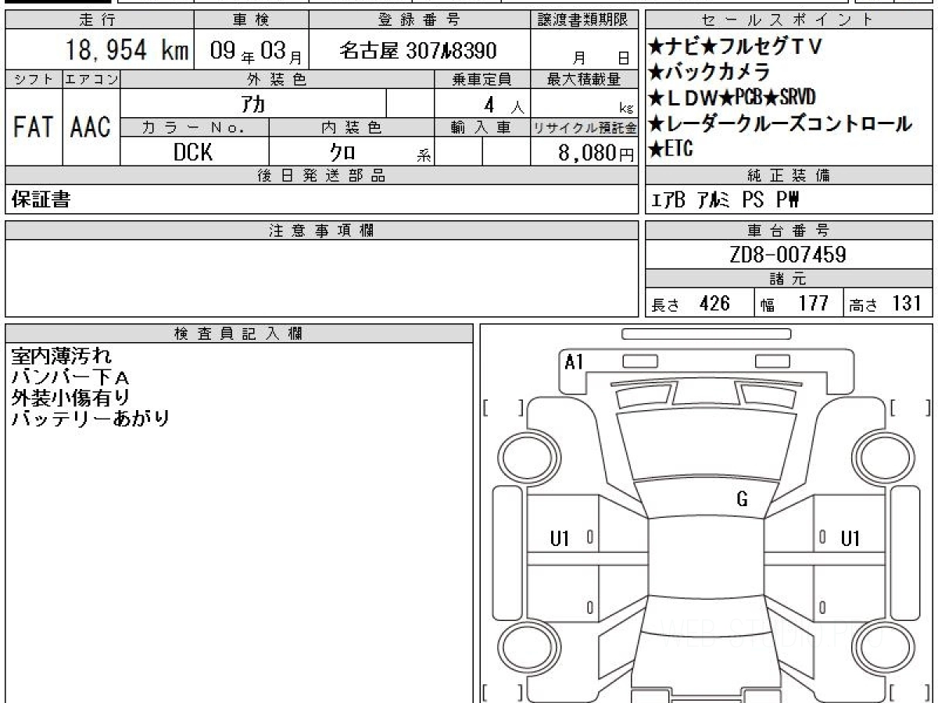Select exterior color アカ
The height and width of the screenshot is (703, 938).
(x=253, y=103)
